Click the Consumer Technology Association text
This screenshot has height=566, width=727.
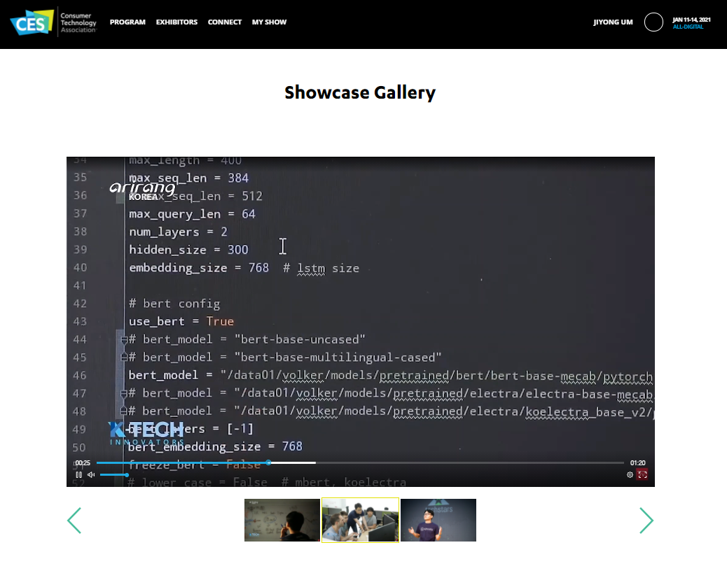click(78, 22)
